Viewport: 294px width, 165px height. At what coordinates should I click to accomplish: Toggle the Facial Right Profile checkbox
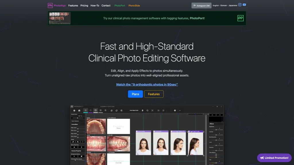click(189, 131)
